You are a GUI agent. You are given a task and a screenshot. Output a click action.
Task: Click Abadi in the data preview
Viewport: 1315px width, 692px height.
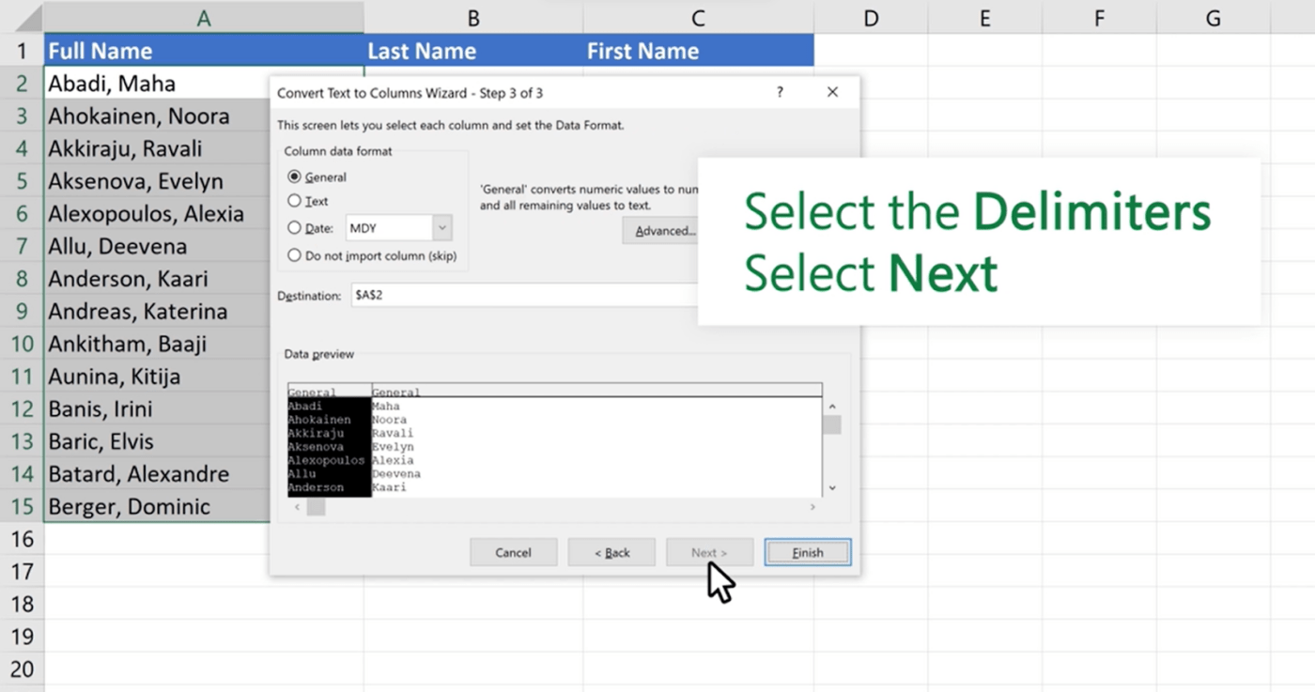pyautogui.click(x=304, y=407)
